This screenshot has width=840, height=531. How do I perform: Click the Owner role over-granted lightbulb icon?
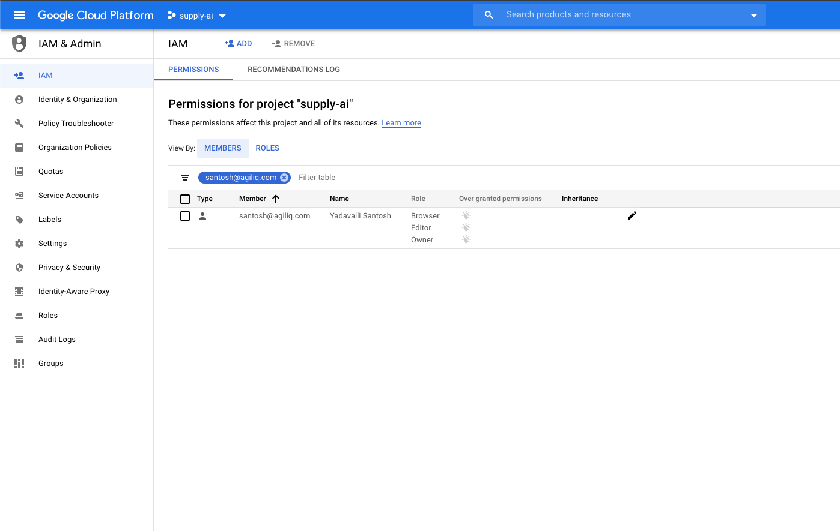(x=466, y=239)
